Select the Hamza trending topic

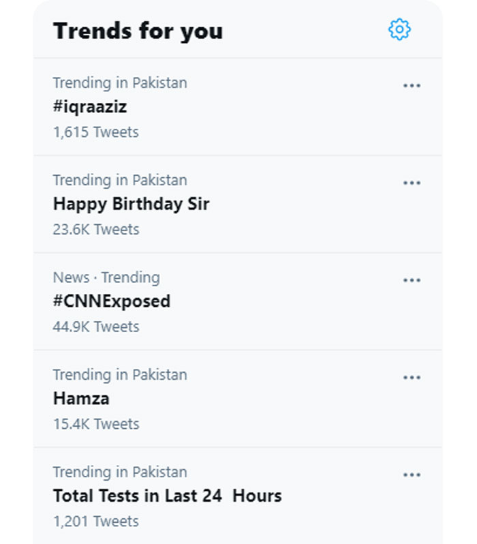81,399
